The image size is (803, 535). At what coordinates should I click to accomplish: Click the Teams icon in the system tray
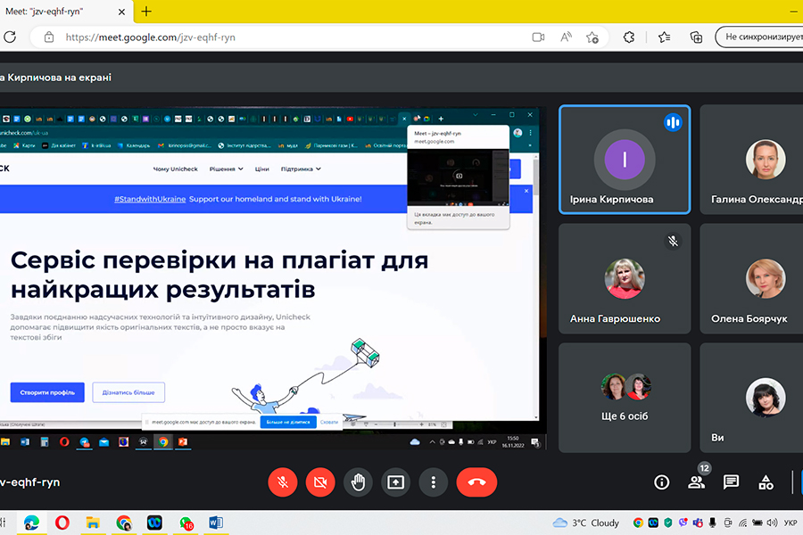coord(698,523)
